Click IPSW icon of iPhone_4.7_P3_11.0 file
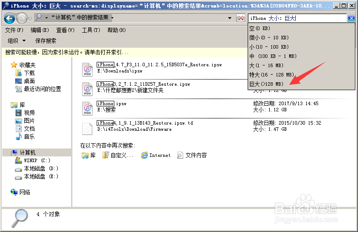 [87, 69]
